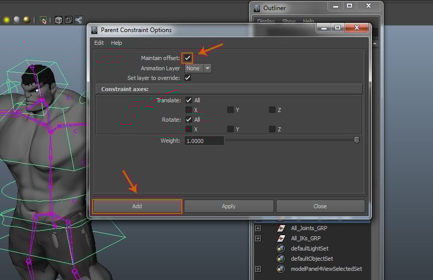The width and height of the screenshot is (433, 280).
Task: Toggle the Maintain offset checkbox
Action: (187, 58)
